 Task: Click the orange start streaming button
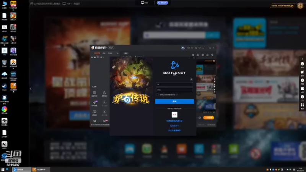coord(208,118)
